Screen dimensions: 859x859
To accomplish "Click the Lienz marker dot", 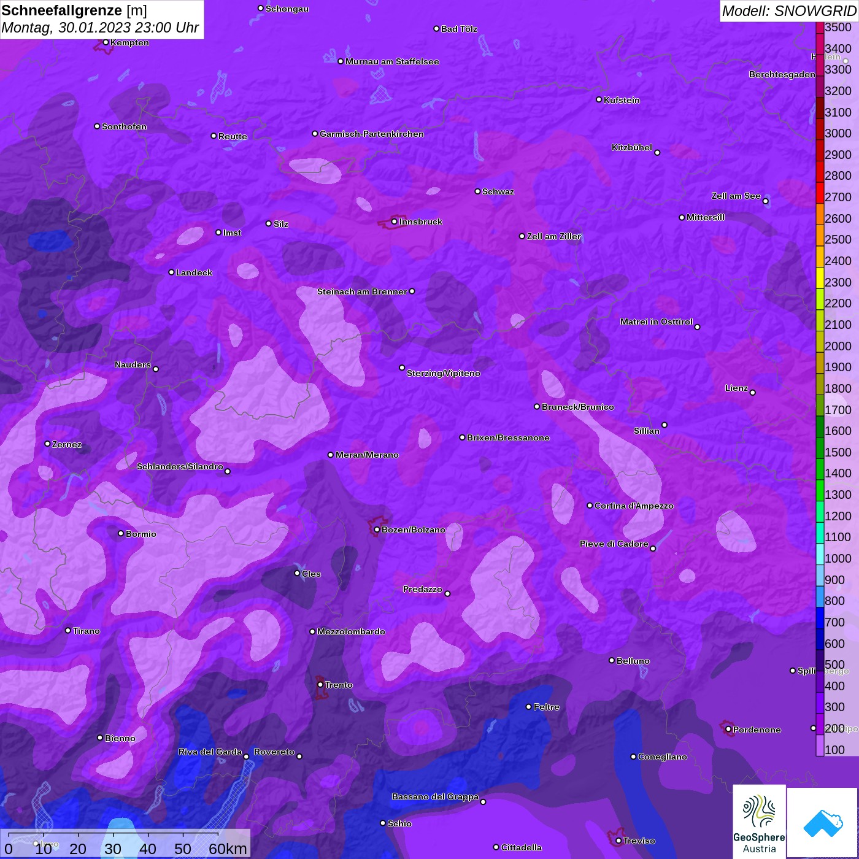I will [x=753, y=393].
